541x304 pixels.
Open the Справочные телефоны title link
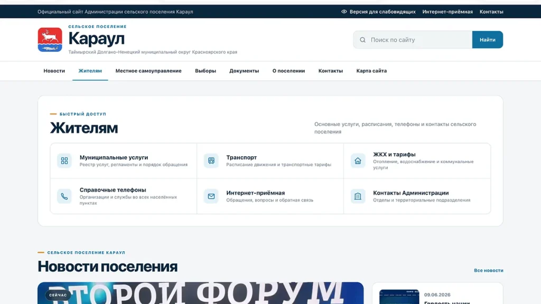point(113,190)
